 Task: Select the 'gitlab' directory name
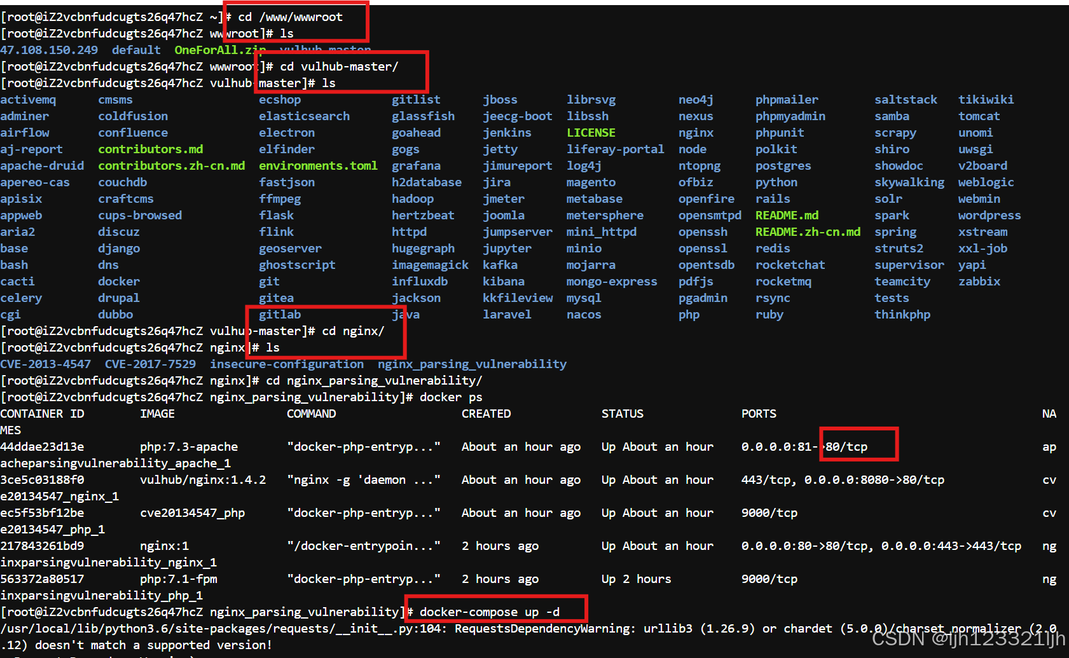coord(280,315)
